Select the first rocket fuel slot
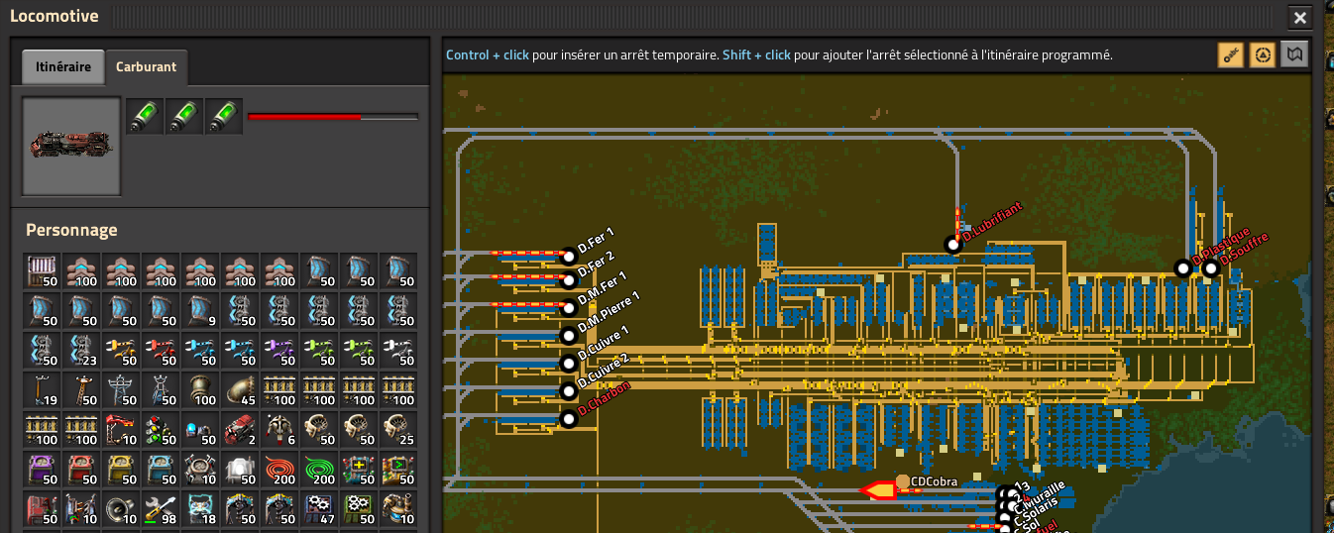The width and height of the screenshot is (1334, 533). (x=145, y=116)
